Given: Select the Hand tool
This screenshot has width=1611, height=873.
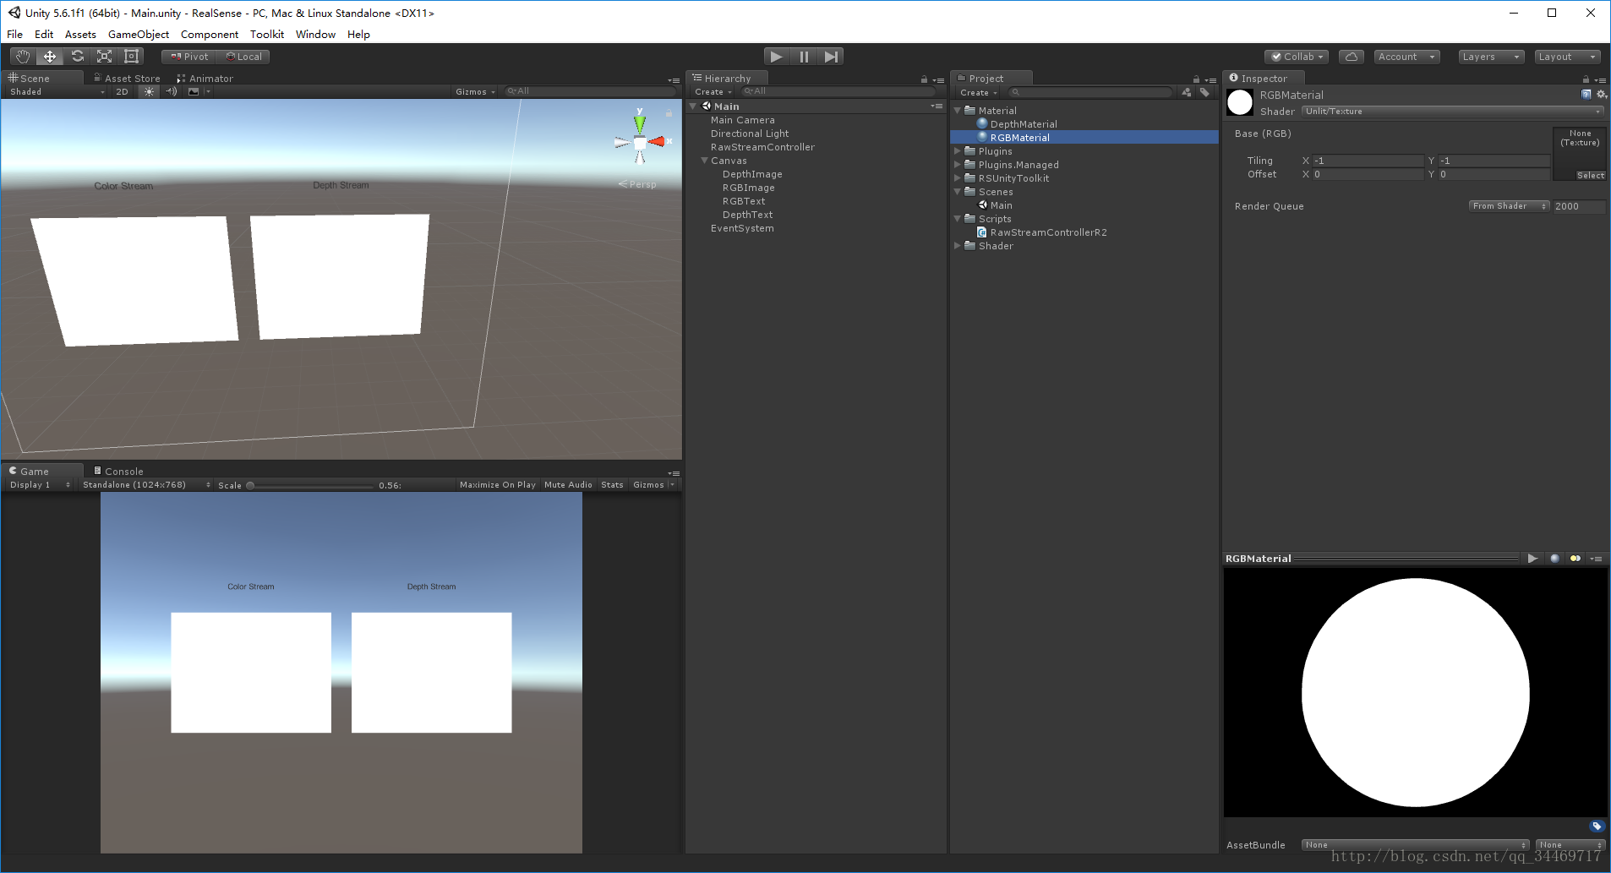Looking at the screenshot, I should click(23, 57).
